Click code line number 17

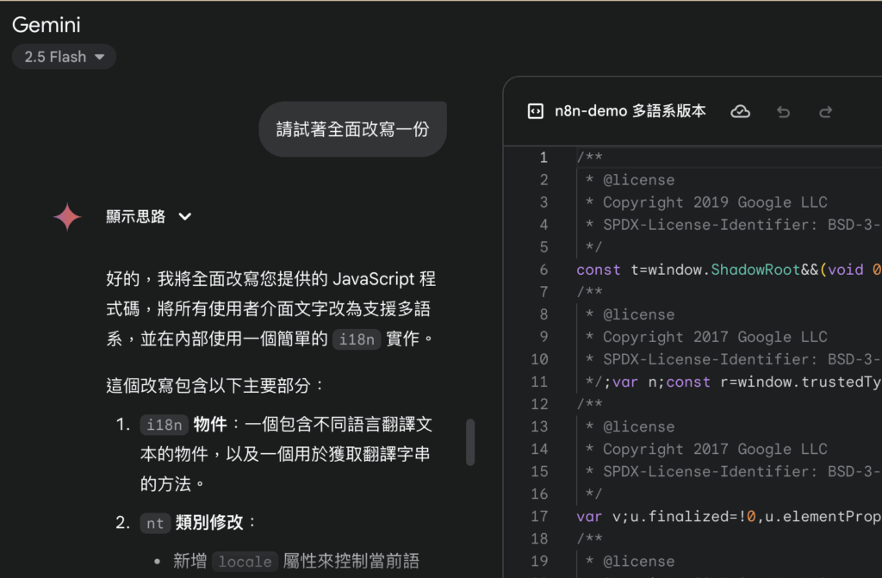(x=539, y=516)
